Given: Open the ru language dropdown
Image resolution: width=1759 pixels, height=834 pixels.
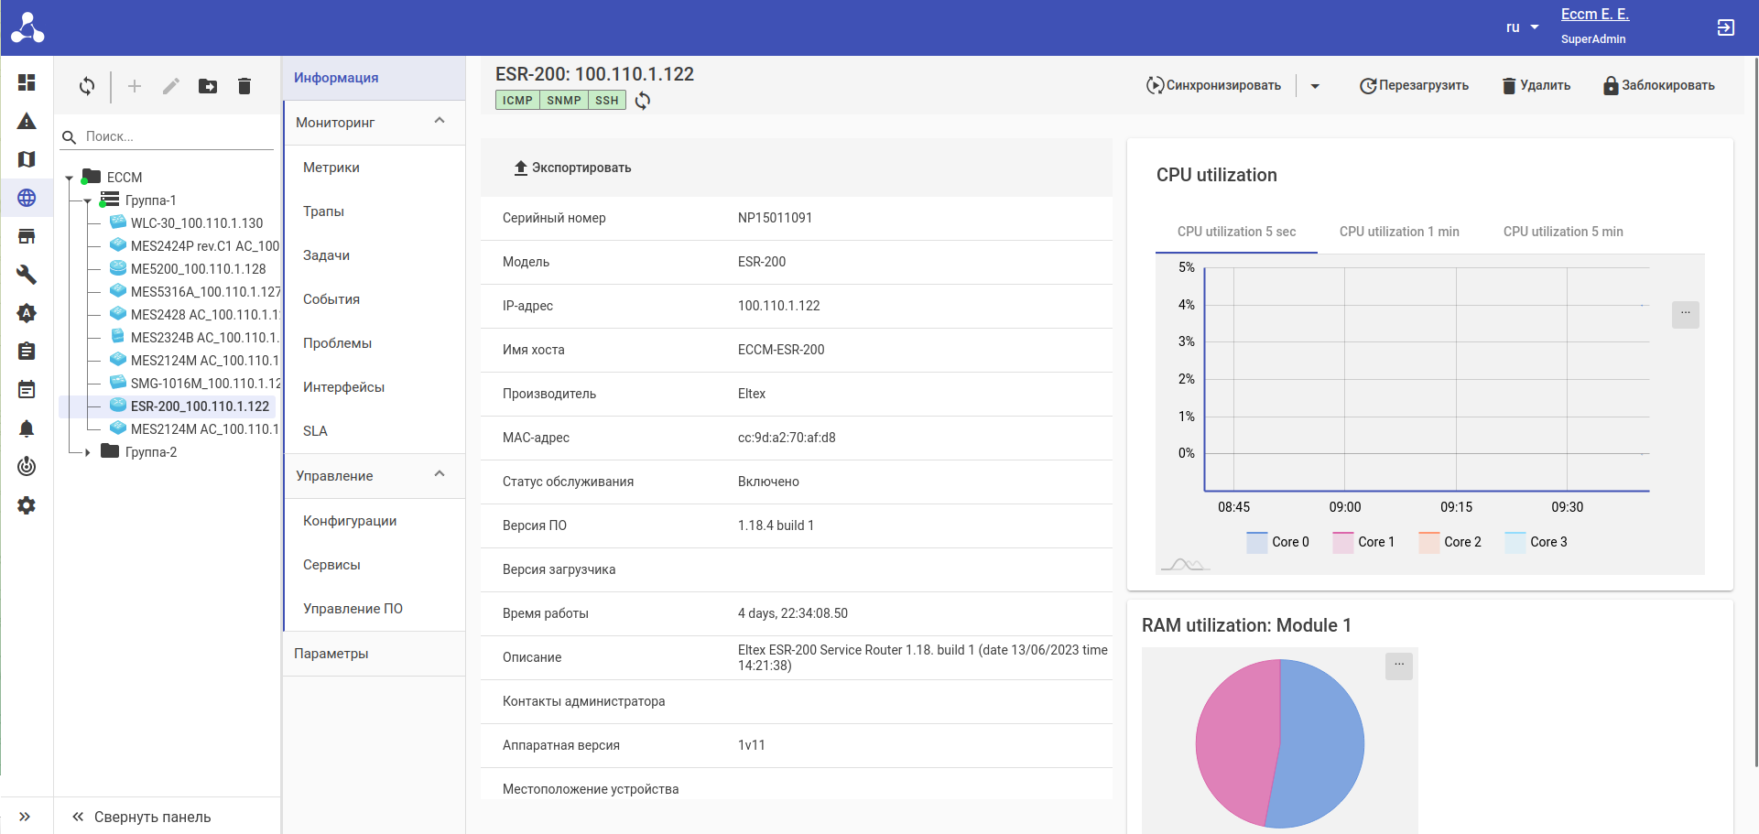Looking at the screenshot, I should 1522,27.
